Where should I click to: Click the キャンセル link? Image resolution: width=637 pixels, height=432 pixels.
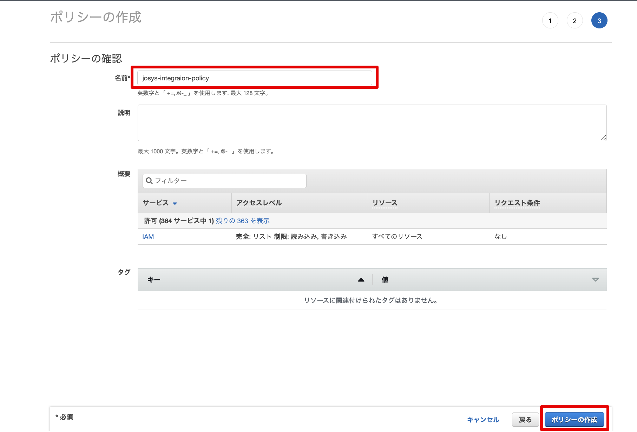483,420
